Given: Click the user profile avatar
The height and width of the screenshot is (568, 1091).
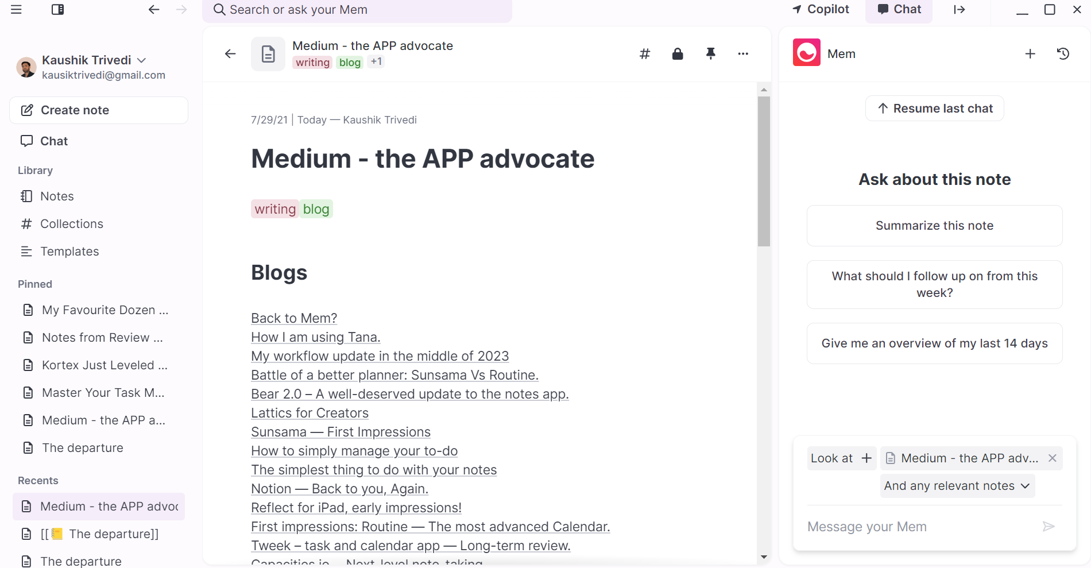Looking at the screenshot, I should click(x=26, y=68).
